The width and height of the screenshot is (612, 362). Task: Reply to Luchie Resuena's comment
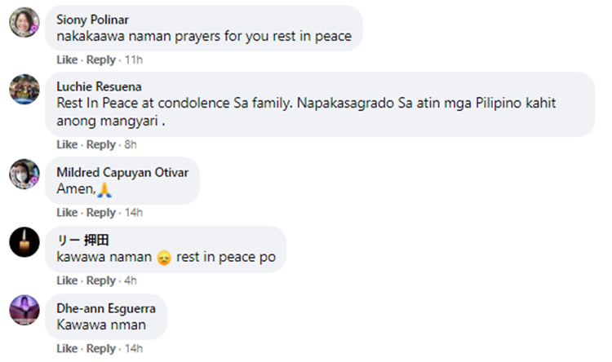101,145
